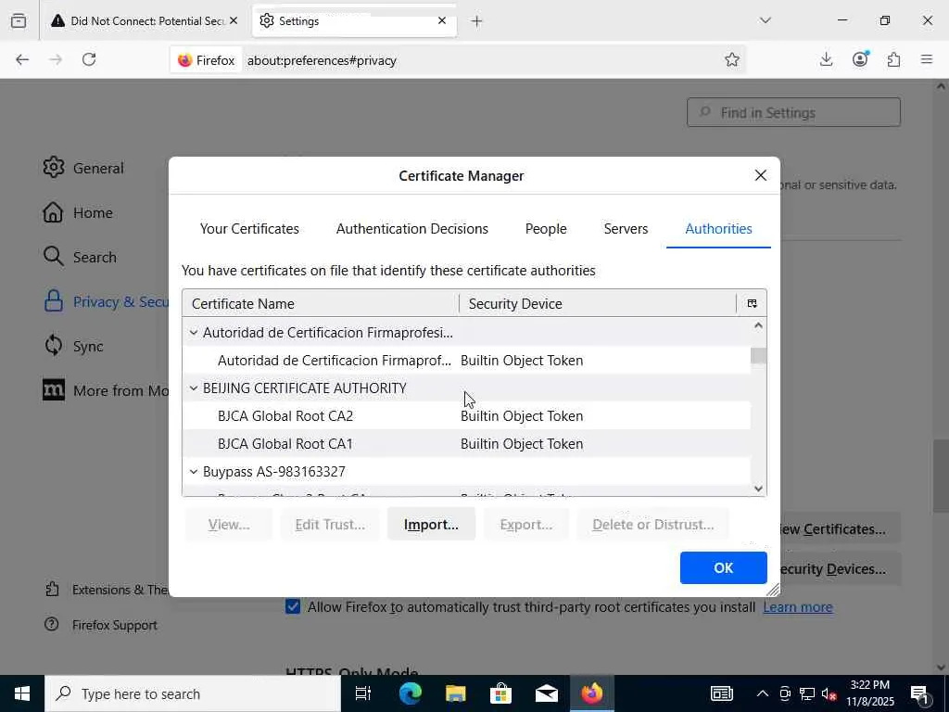Screen dimensions: 949x712
Task: Close the Did Not Connect tab
Action: tap(234, 20)
